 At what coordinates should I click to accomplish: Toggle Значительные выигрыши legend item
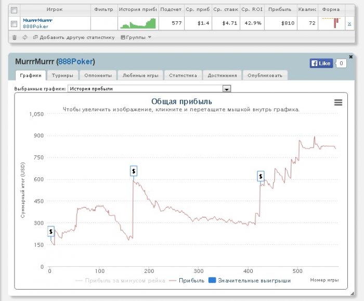pyautogui.click(x=250, y=281)
